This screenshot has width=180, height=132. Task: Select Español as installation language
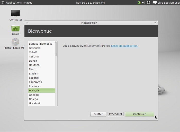click(34, 78)
